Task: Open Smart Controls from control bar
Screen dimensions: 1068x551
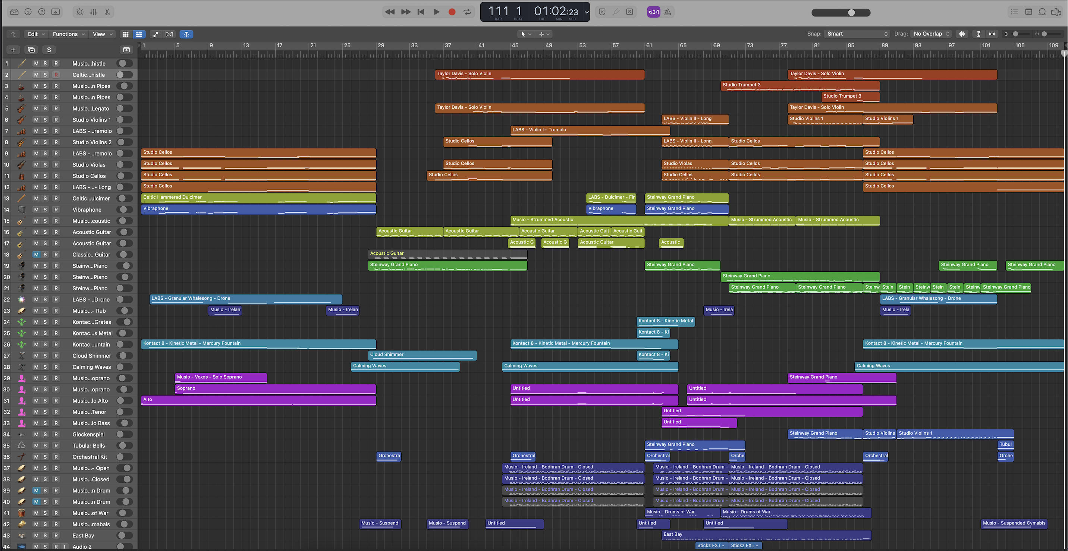Action: coord(79,12)
